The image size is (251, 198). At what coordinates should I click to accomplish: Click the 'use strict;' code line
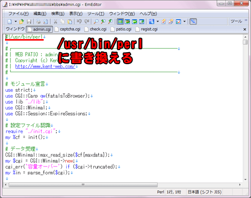coord(19,90)
